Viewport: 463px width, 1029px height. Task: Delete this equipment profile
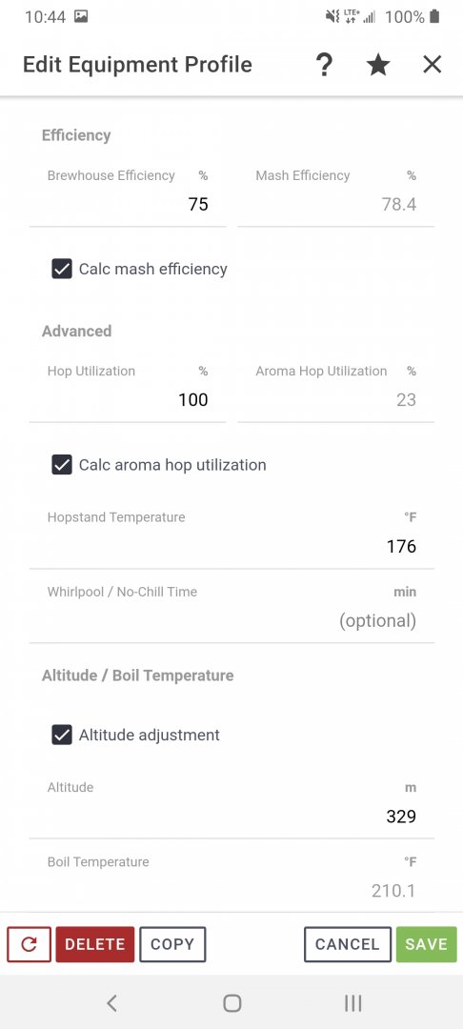[95, 944]
